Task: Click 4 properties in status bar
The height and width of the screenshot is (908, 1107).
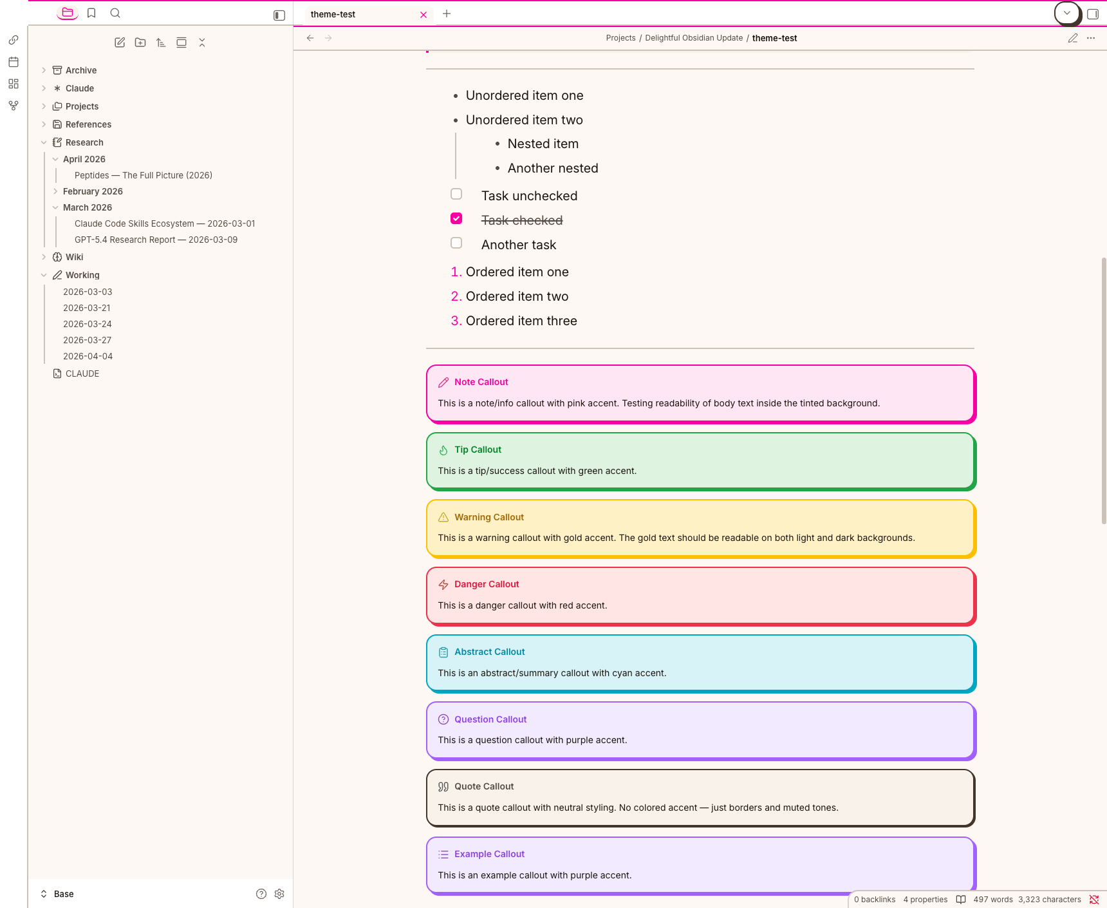Action: click(926, 900)
